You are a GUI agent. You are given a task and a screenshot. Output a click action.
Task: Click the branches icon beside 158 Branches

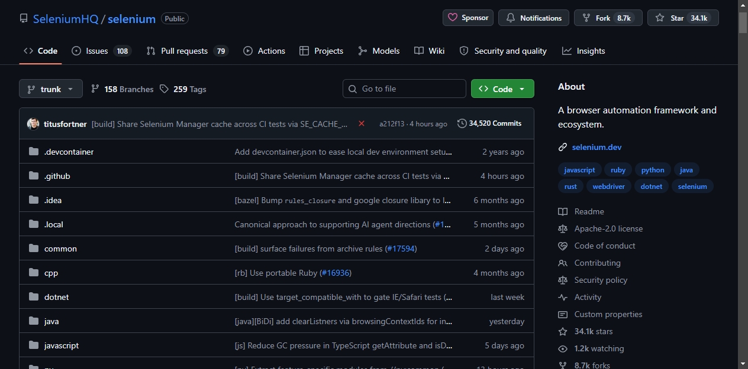(95, 89)
